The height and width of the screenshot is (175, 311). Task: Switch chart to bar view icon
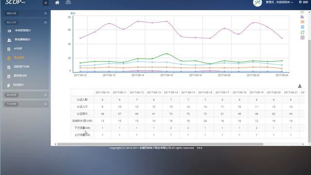click(x=302, y=17)
